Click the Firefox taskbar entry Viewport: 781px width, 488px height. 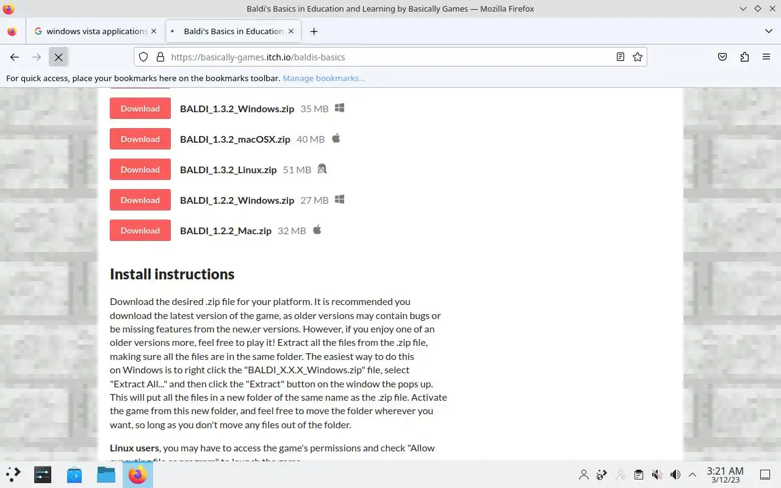coord(137,474)
